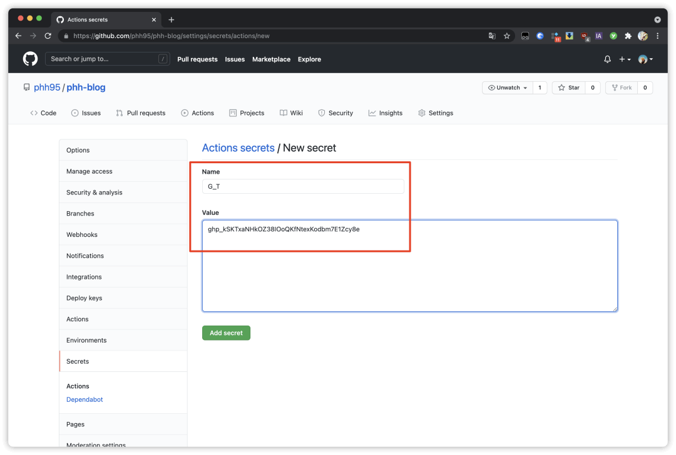Screen dimensions: 676x455
Task: Click the Value textarea resize handle corner
Action: coord(615,309)
